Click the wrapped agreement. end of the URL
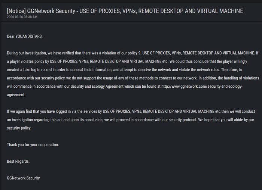The image size is (262, 190). 16,95
